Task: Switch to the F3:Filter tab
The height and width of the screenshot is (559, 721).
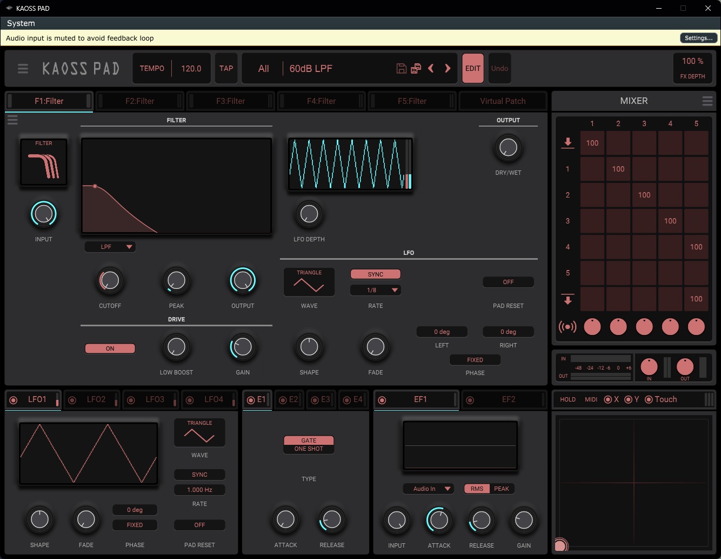Action: [231, 101]
